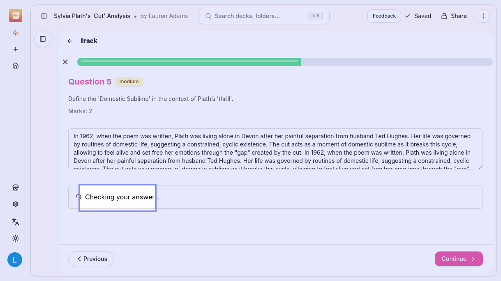Screen dimensions: 501x281
Task: Open the Share button
Action: [x=454, y=16]
